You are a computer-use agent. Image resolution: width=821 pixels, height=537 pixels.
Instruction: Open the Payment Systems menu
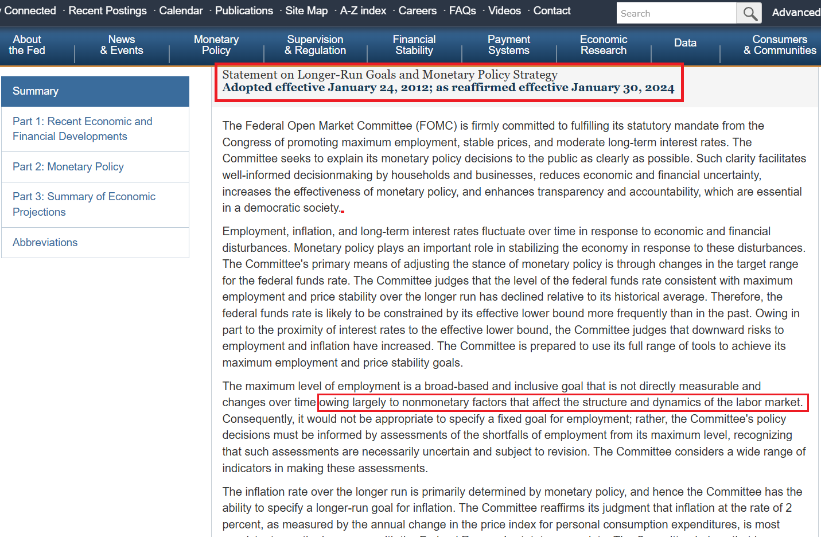tap(509, 45)
